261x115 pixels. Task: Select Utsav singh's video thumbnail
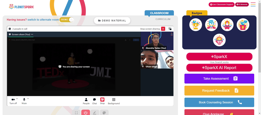(157, 59)
